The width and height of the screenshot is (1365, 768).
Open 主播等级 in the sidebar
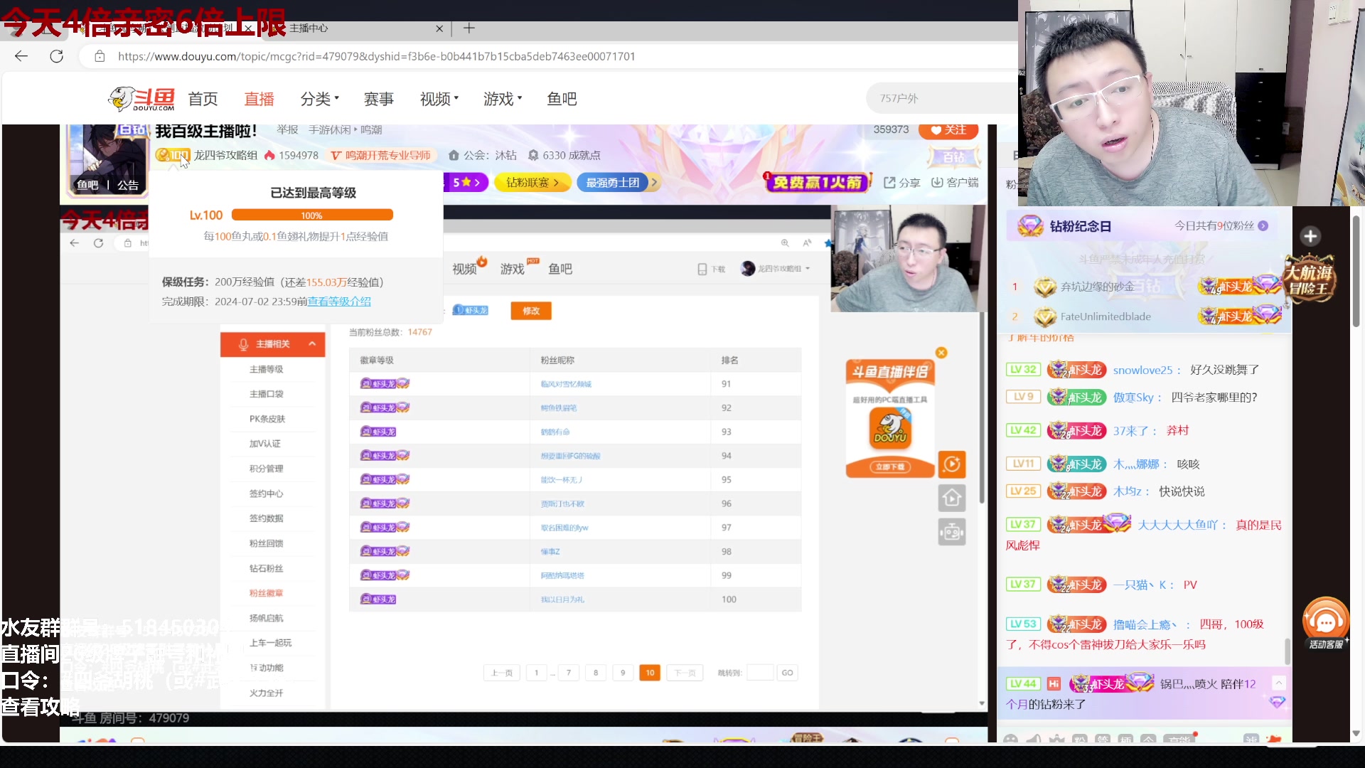click(267, 369)
